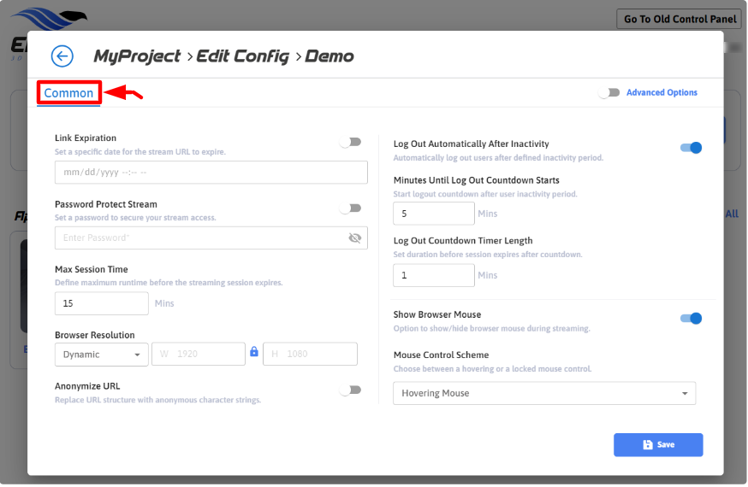Image resolution: width=748 pixels, height=487 pixels.
Task: Turn off Show Browser Mouse toggle
Action: 691,319
